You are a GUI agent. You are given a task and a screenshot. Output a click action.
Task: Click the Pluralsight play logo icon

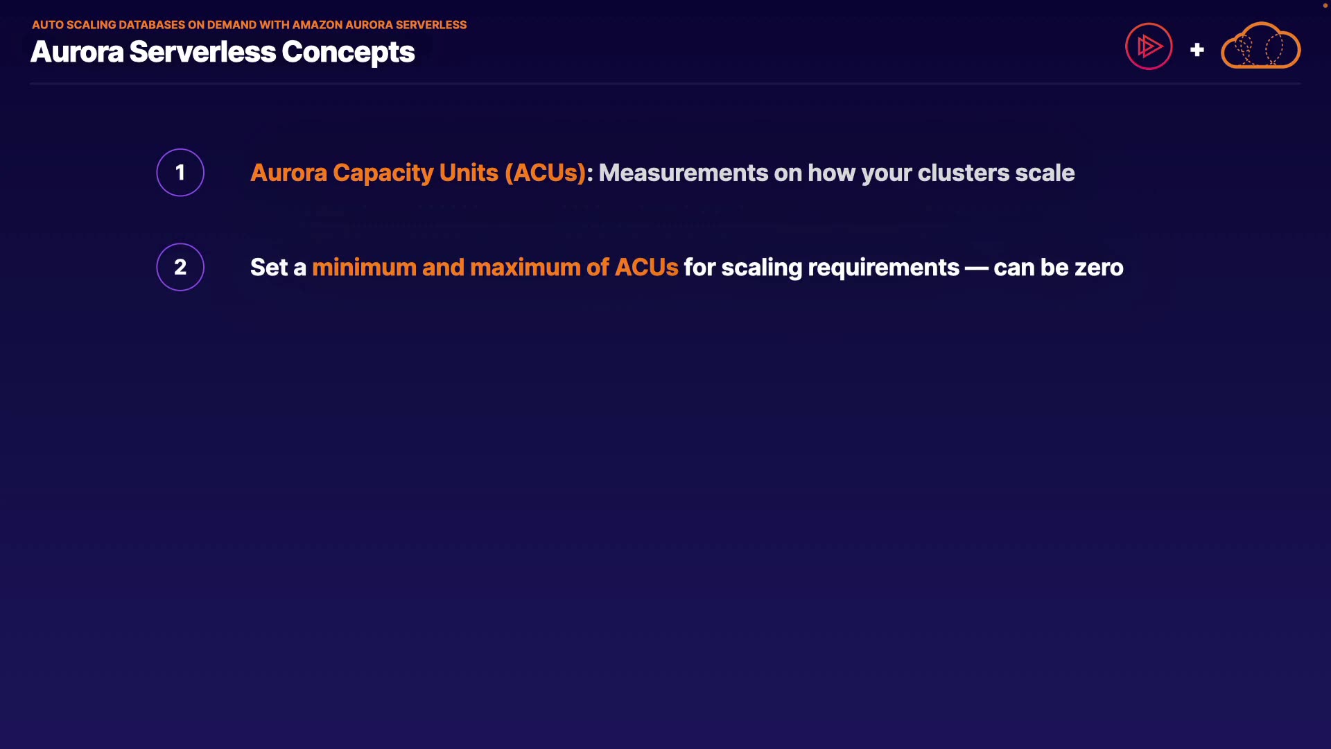1149,46
